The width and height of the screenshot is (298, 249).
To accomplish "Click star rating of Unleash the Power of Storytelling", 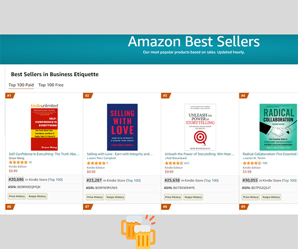I will [x=173, y=163].
